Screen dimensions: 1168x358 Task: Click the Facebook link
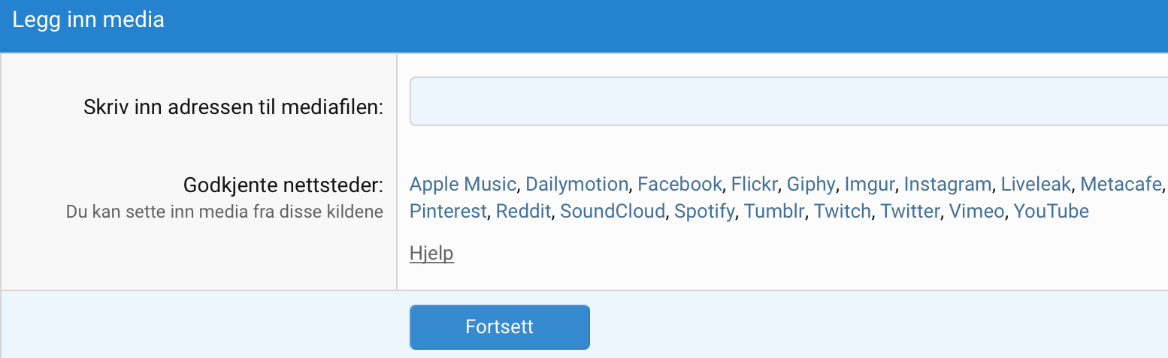(x=679, y=184)
